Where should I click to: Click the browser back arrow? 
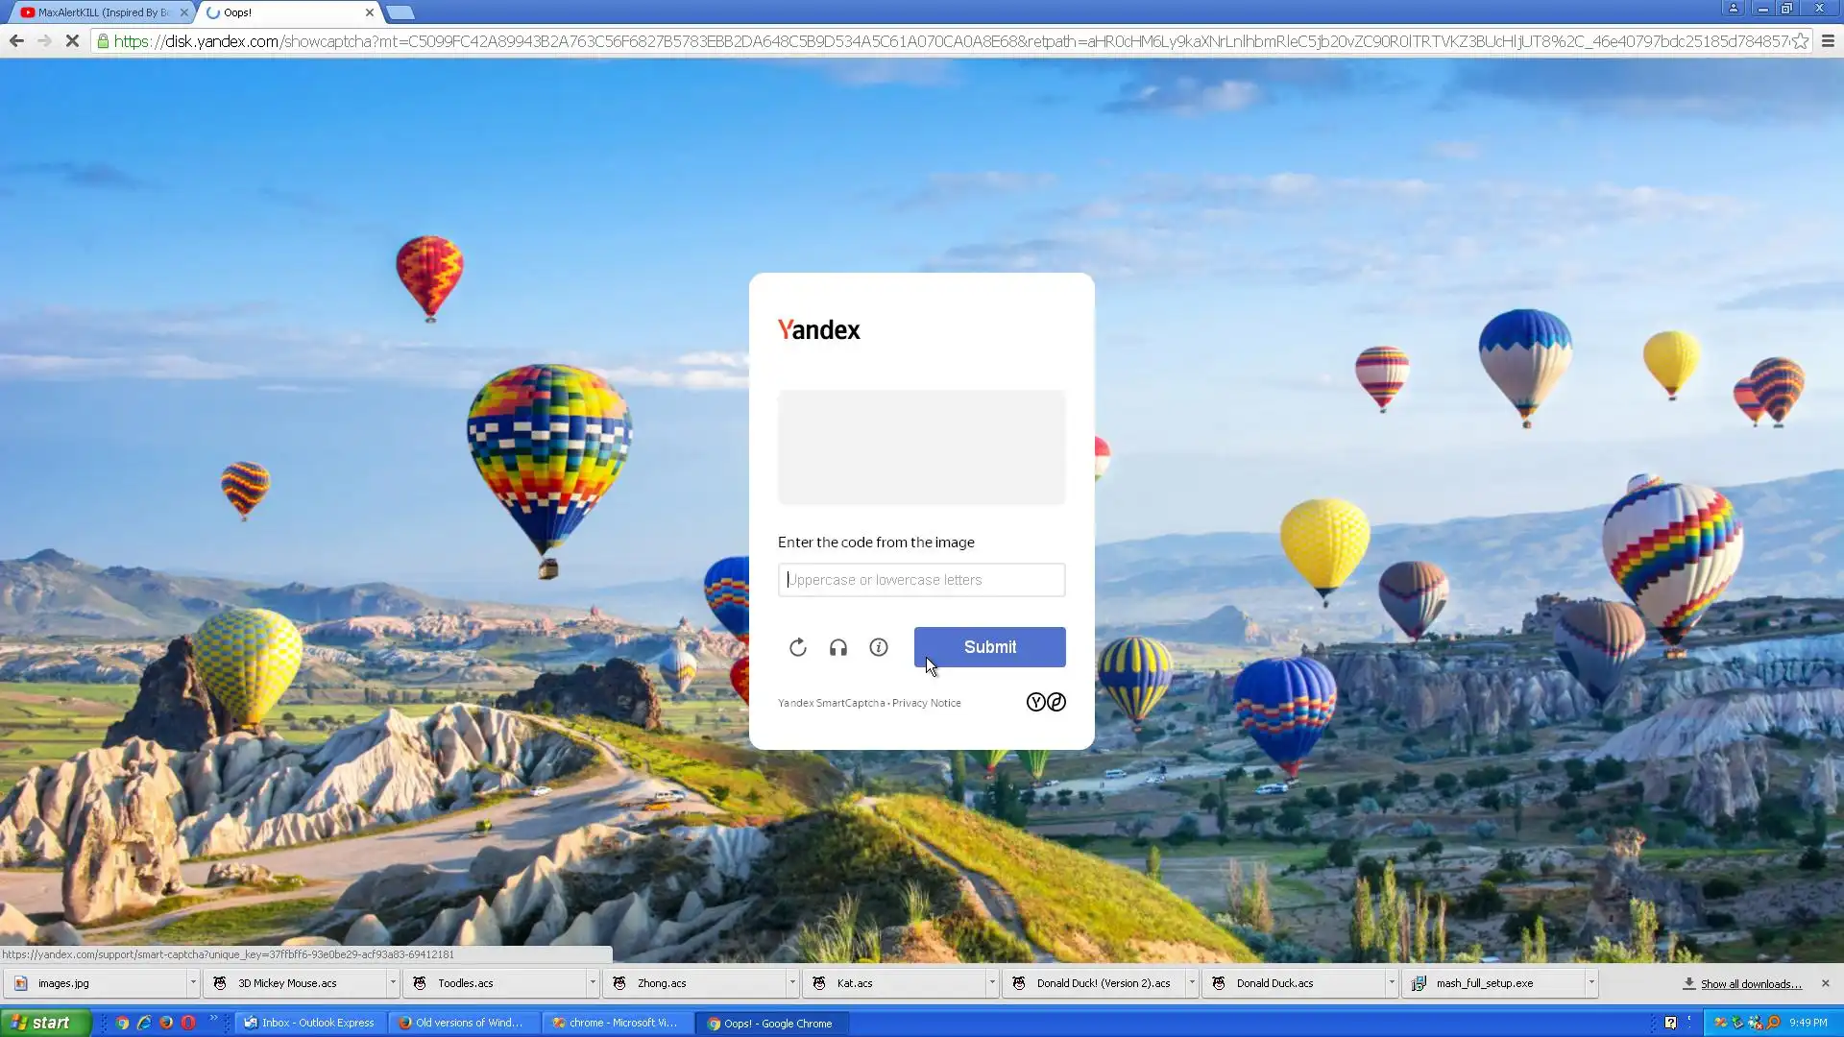pos(16,41)
